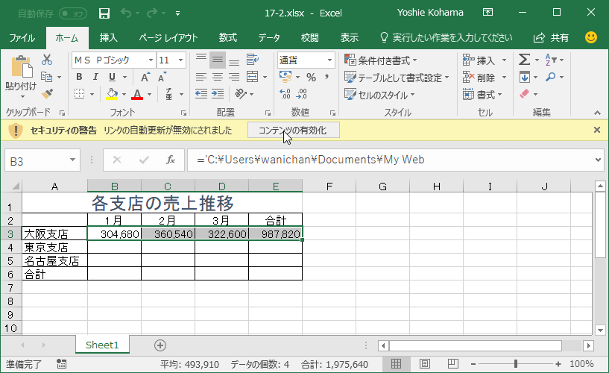Click Decrease Decimal icon
This screenshot has width=609, height=373.
coord(301,94)
